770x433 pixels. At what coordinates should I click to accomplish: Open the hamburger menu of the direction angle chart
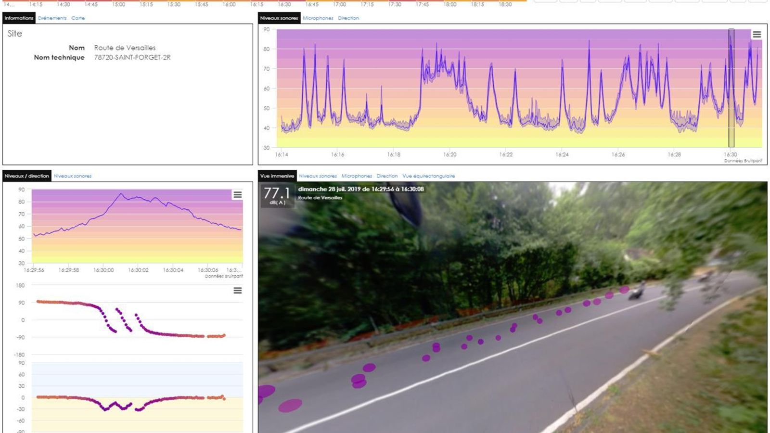click(x=237, y=291)
